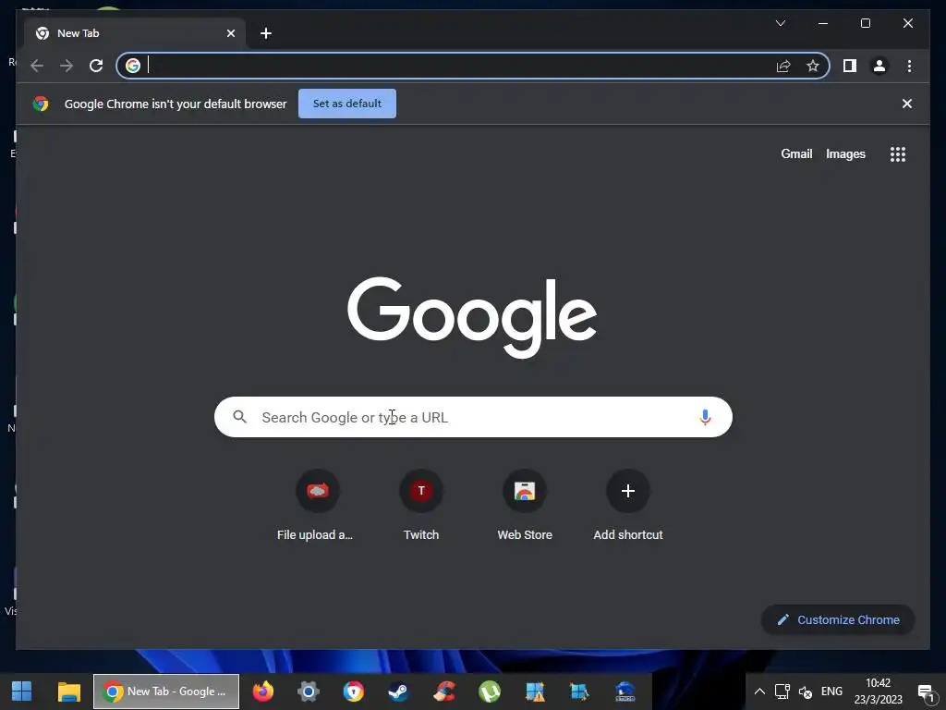The width and height of the screenshot is (946, 710).
Task: Open CCleaner from taskbar
Action: 444,692
